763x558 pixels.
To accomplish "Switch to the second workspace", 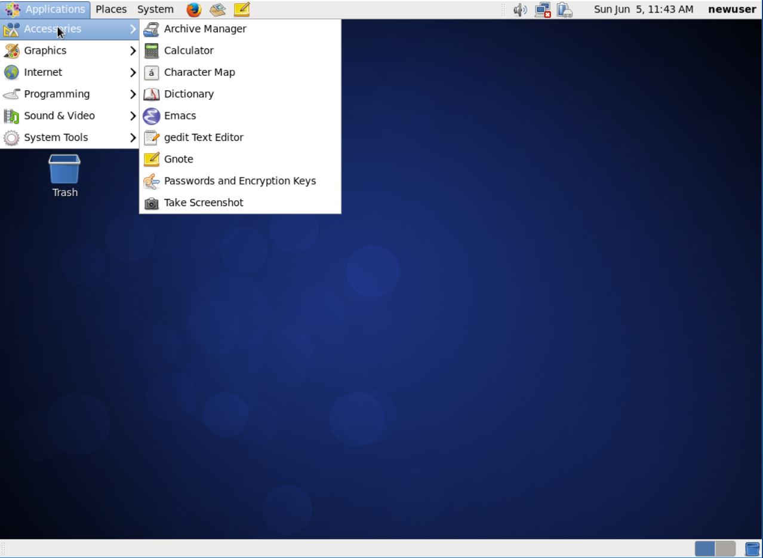I will 725,548.
